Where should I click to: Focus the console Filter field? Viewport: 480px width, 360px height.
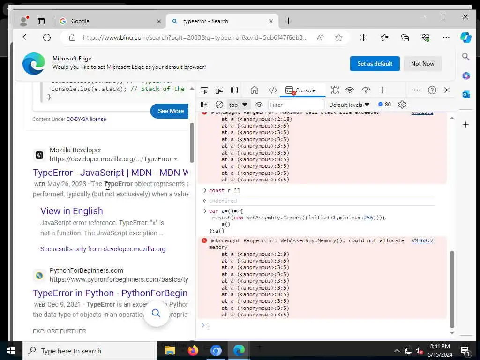296,105
